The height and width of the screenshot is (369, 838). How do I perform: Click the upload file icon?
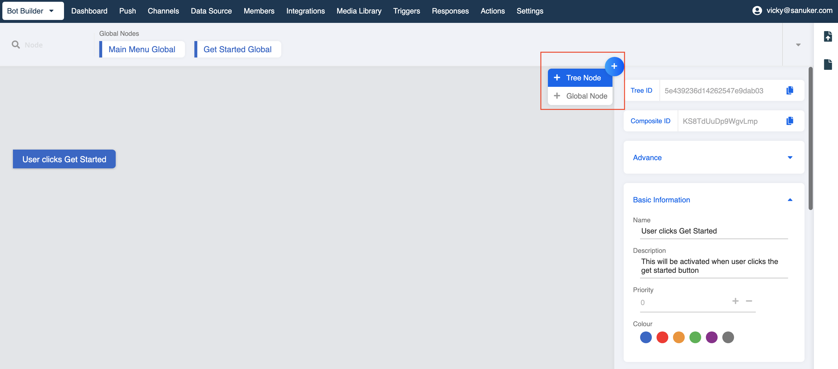tap(828, 36)
